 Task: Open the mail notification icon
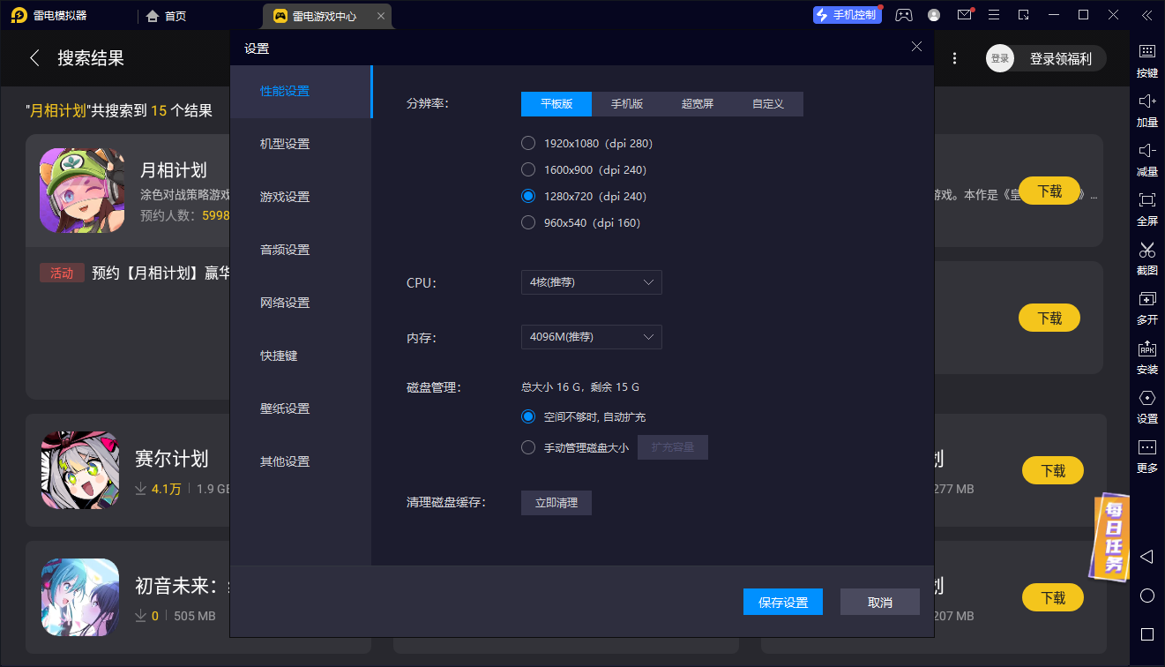click(x=964, y=15)
